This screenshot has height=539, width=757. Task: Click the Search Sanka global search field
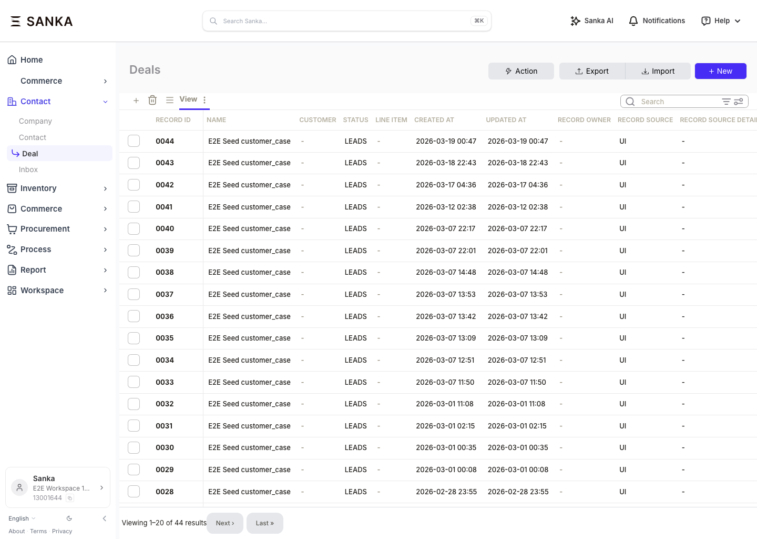pyautogui.click(x=346, y=21)
